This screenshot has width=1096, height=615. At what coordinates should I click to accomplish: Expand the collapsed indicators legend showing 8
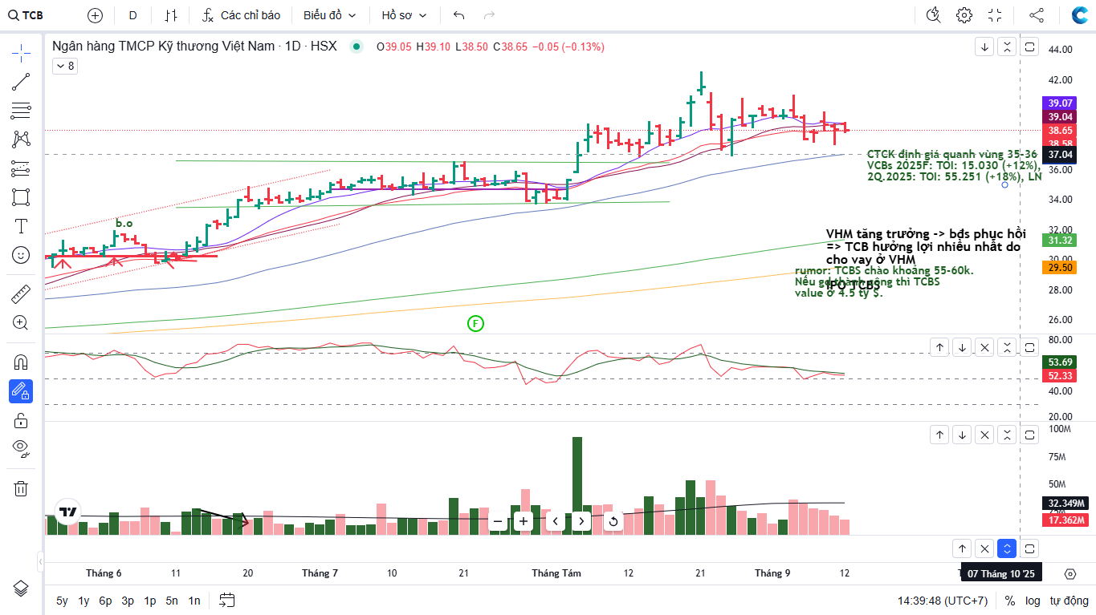pos(65,67)
